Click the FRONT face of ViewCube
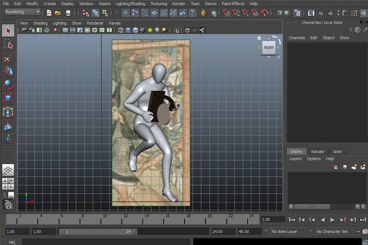368x245 pixels. coord(269,48)
